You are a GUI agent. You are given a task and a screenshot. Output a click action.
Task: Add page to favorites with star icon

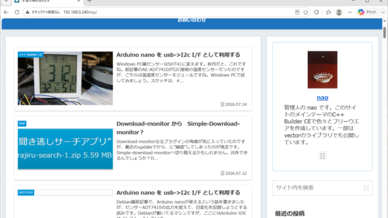pos(306,12)
